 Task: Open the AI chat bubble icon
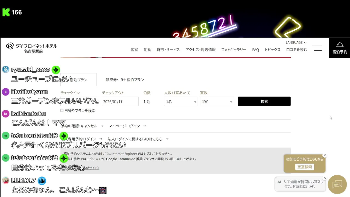coord(337,184)
